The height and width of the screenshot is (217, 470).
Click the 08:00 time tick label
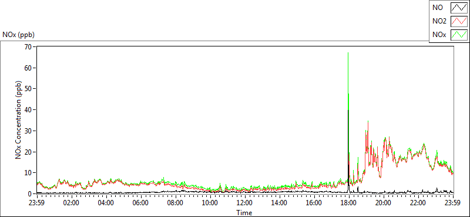point(175,202)
